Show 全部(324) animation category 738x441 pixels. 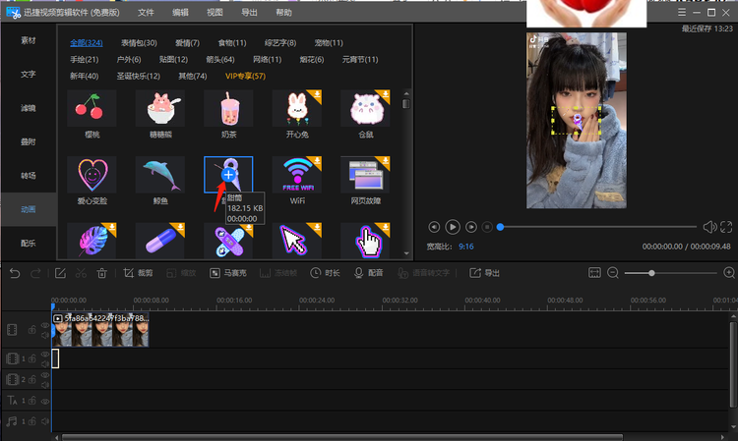point(87,43)
